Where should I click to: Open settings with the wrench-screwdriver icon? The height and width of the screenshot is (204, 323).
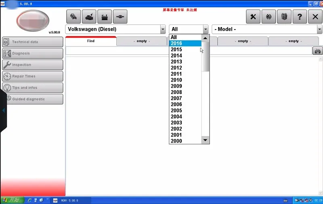click(253, 17)
